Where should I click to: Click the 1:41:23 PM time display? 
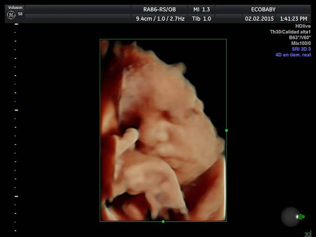[x=293, y=19]
